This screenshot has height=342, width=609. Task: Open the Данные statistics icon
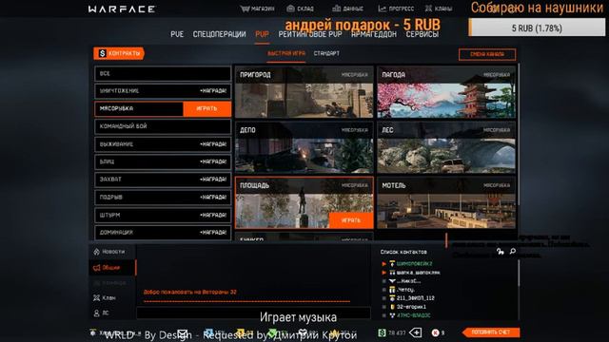pos(336,9)
